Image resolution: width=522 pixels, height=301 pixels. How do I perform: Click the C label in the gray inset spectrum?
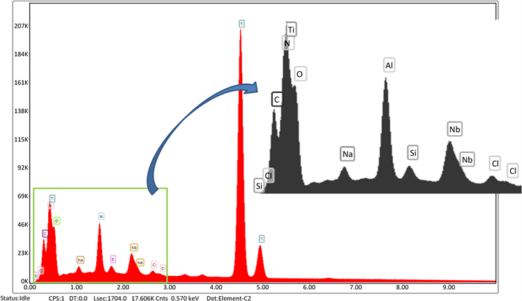pos(277,99)
